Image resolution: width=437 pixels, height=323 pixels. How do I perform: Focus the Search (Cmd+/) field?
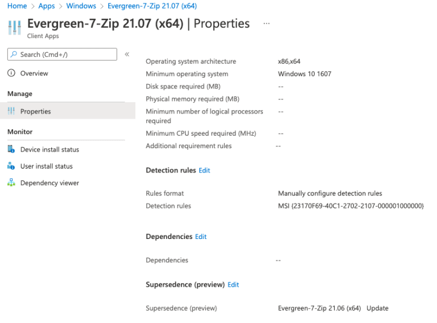[65, 54]
